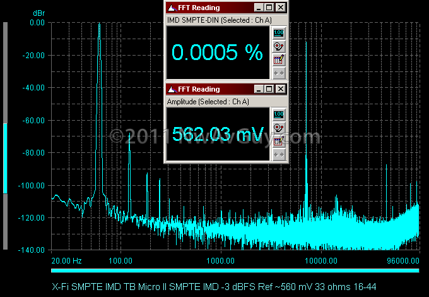Click the table-with-pencil icon in Amplitude window
Image resolution: width=429 pixels, height=297 pixels.
click(278, 141)
